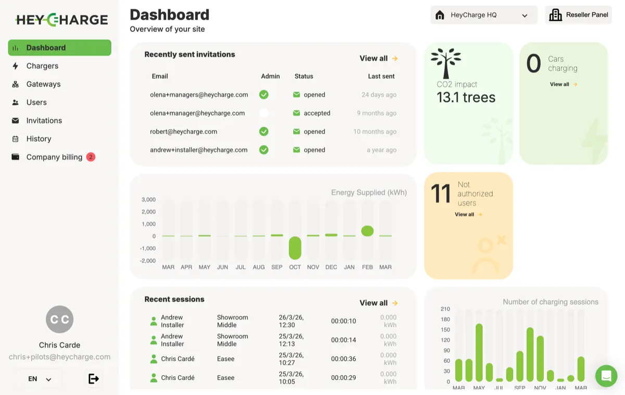Screen dimensions: 625x395
Task: Open the chat support bubble
Action: point(606,376)
